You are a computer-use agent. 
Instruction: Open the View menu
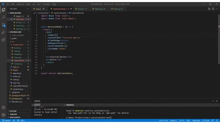point(28,4)
